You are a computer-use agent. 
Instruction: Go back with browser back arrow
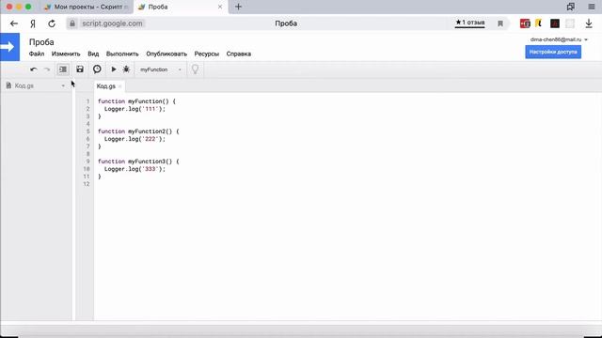14,23
